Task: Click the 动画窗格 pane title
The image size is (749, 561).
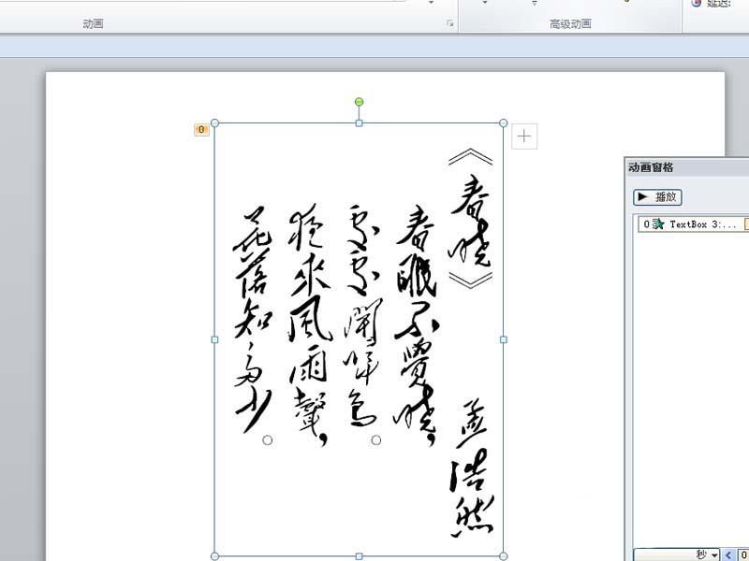Action: coord(651,167)
